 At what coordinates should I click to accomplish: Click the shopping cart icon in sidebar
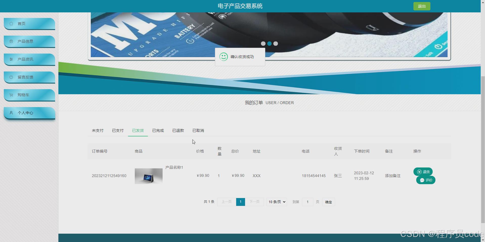coord(11,95)
